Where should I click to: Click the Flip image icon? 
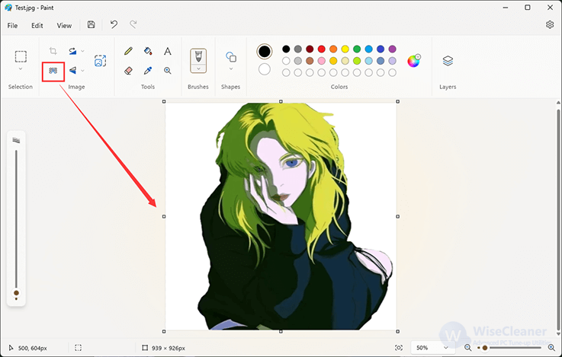(72, 71)
